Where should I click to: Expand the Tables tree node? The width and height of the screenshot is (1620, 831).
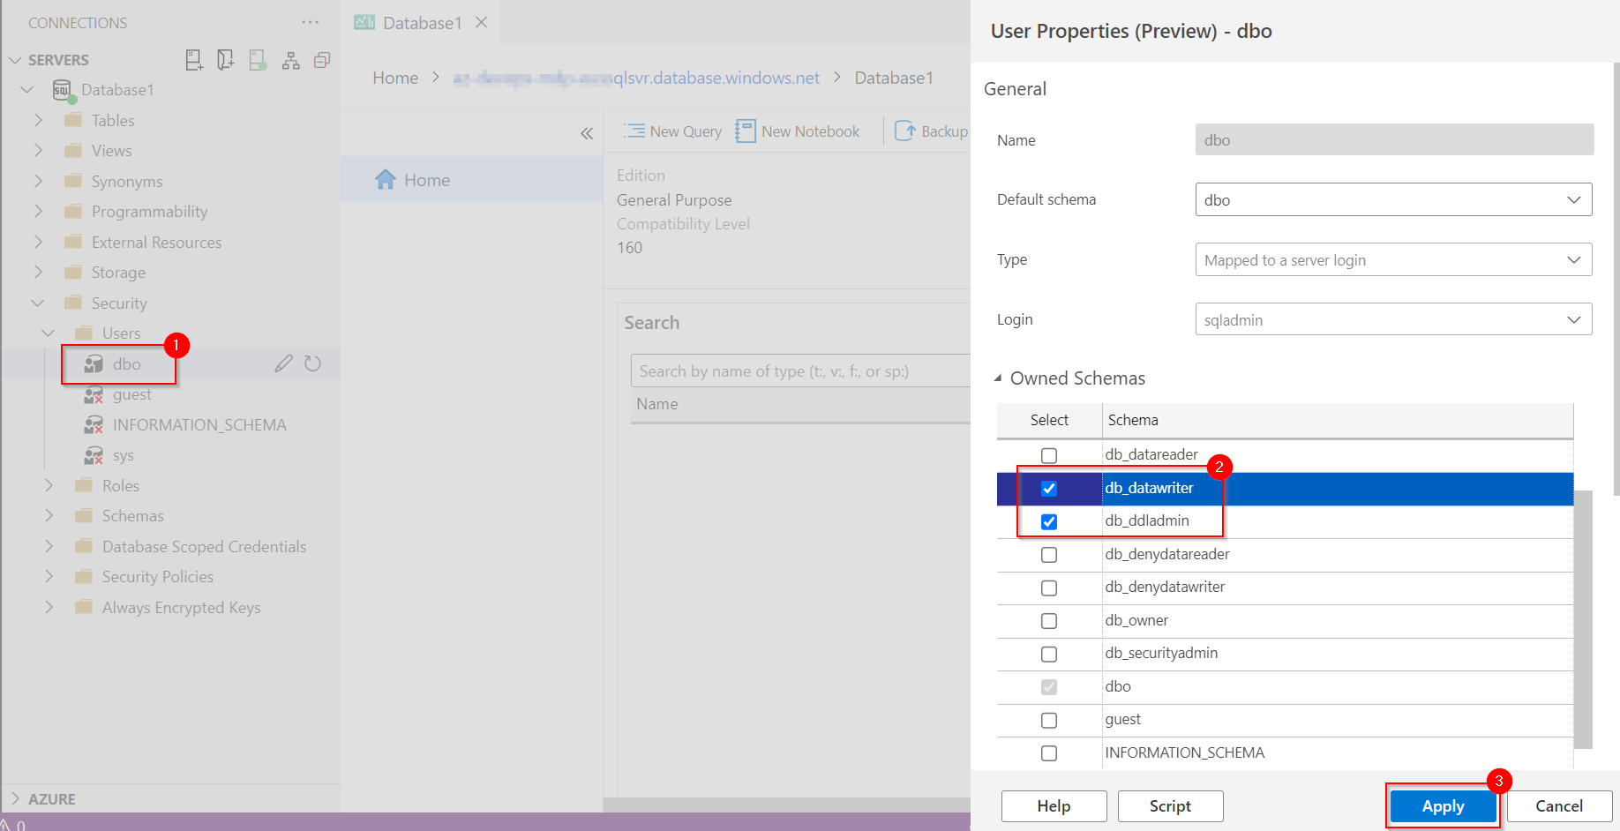(x=38, y=120)
